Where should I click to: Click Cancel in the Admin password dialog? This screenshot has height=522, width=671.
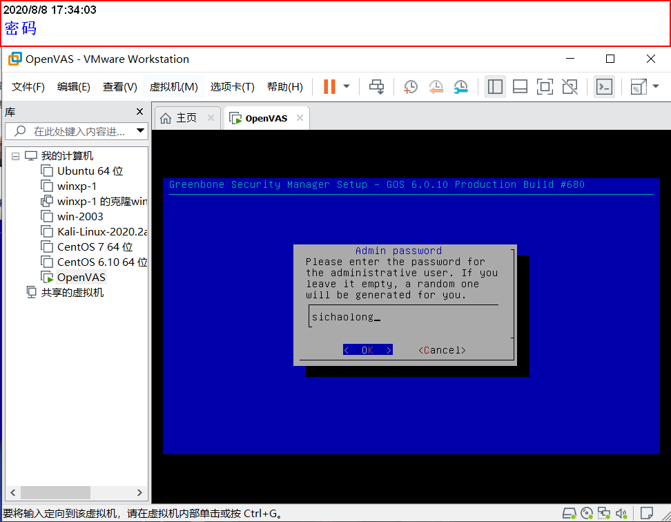click(442, 350)
